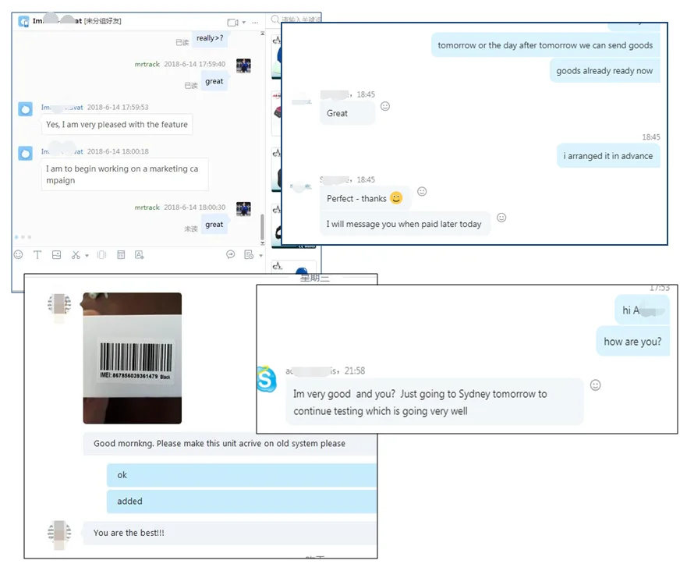Screen dimensions: 687x578
Task: Click the search field magnifier at top
Action: (x=274, y=19)
